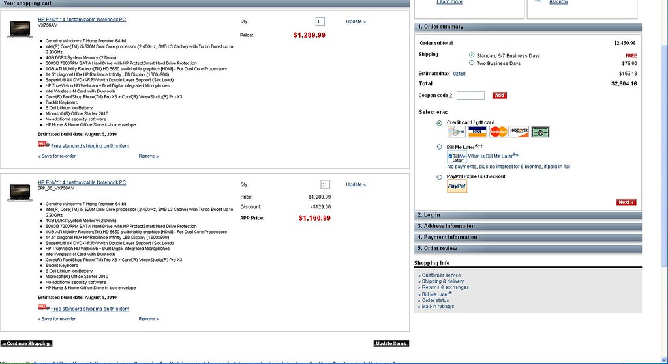This screenshot has height=364, width=668.
Task: Open What is Bill Me Later link
Action: tap(493, 156)
